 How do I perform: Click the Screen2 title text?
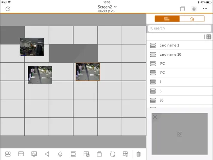point(105,7)
